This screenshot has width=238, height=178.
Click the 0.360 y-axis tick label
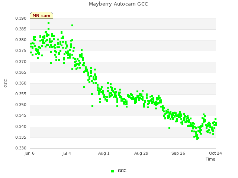pos(21,83)
